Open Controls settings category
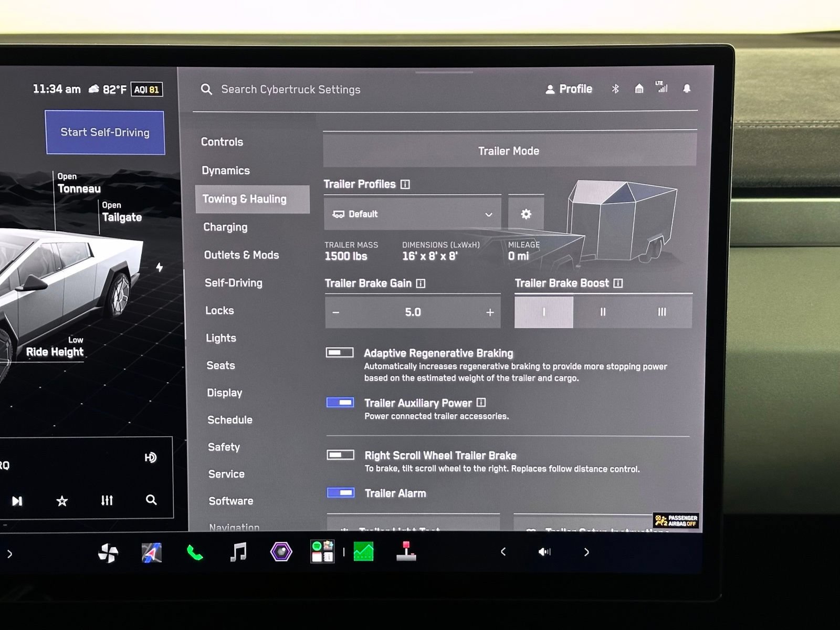Screen dimensions: 840x630 [x=222, y=142]
